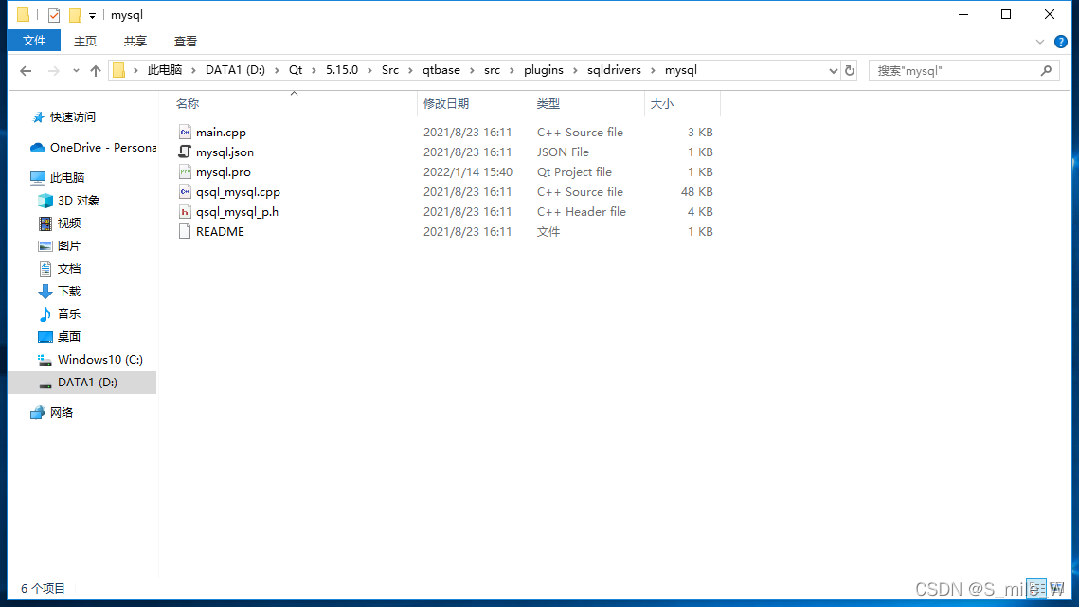Navigate to 5.15.0 via the breadcrumb

(343, 70)
